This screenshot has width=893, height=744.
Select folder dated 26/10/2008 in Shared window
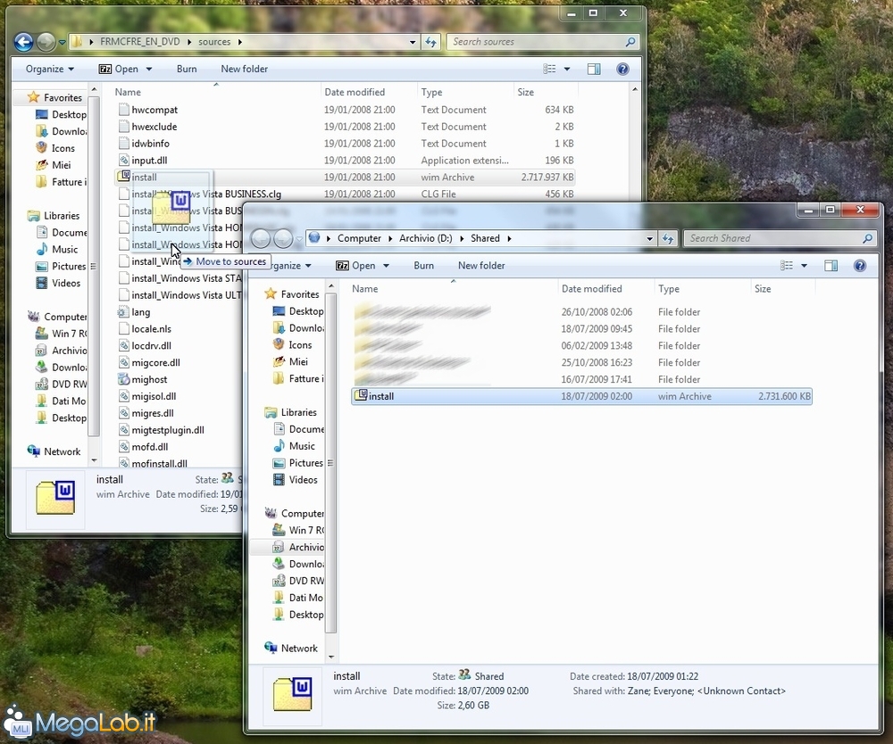581,311
